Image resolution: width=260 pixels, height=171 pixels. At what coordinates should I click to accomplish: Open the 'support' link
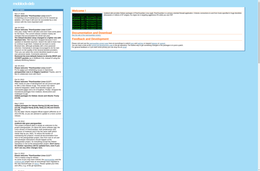click(162, 43)
